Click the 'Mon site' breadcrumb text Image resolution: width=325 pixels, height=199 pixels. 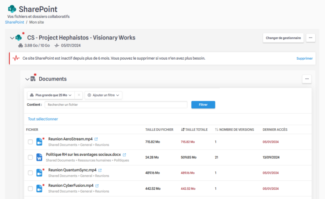pos(36,22)
